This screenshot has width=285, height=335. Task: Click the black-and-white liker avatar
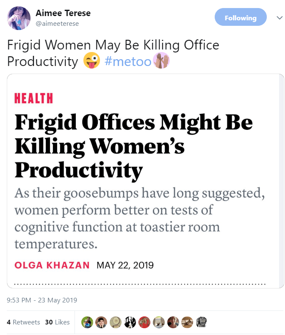(130, 322)
